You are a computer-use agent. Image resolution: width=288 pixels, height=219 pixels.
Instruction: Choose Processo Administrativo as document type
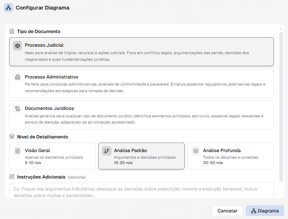[x=141, y=83]
